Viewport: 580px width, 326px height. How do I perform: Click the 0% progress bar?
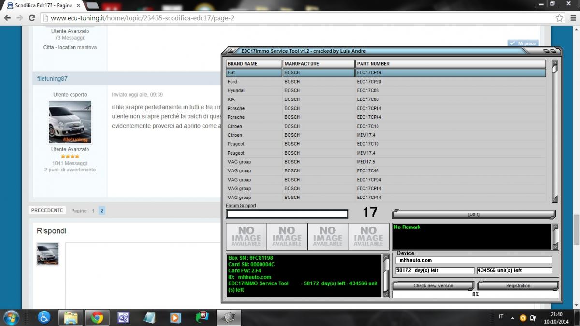[x=476, y=294]
